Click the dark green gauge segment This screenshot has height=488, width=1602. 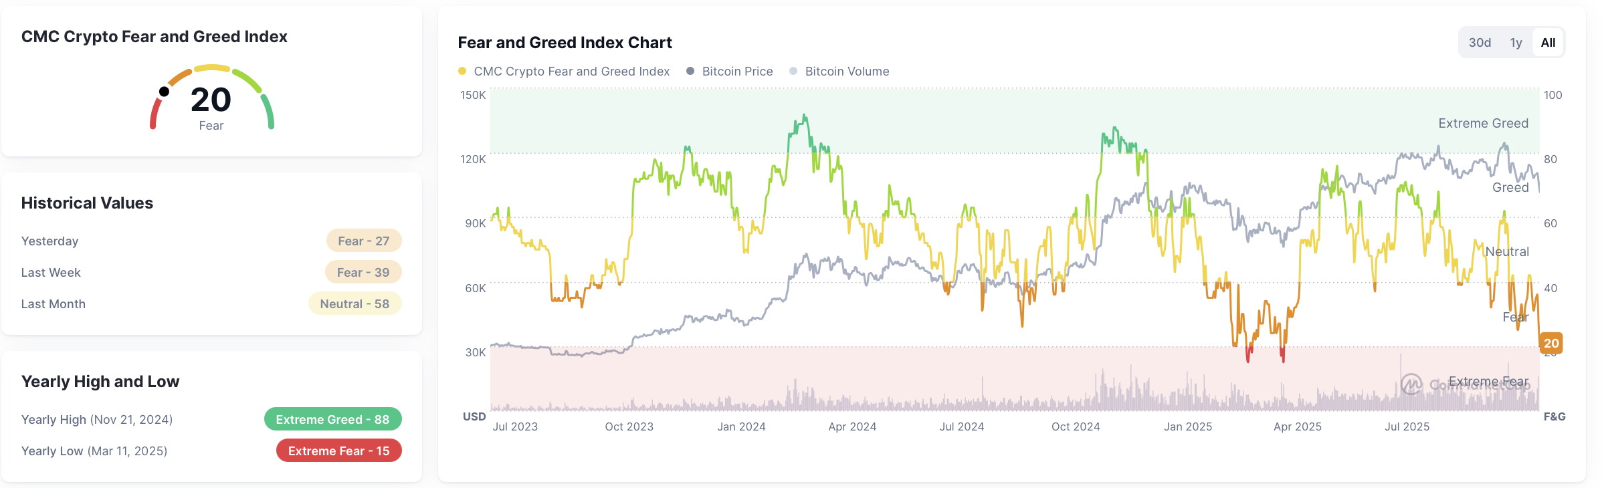[268, 111]
